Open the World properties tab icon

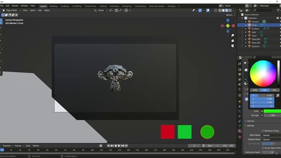[240, 89]
